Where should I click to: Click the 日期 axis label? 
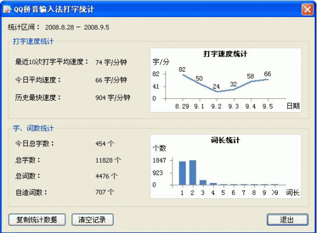[x=293, y=106]
